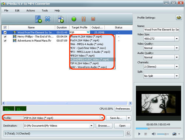Choose MP3 - MPEG Layer-3 Audio option
This screenshot has width=185, height=140.
point(92,52)
